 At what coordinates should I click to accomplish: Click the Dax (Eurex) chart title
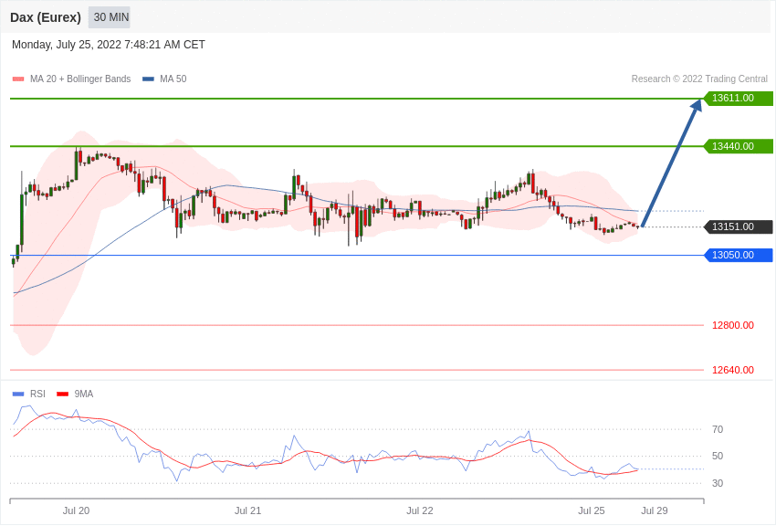(46, 17)
